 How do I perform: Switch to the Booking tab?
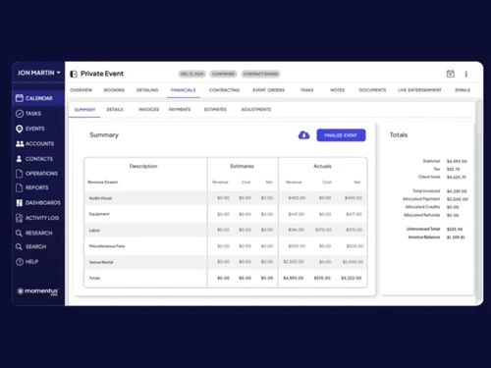point(114,90)
